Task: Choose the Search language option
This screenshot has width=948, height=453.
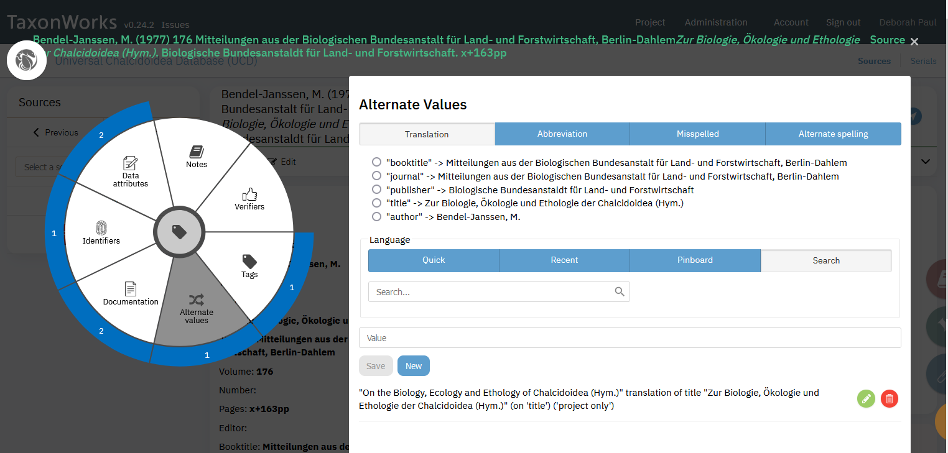Action: (826, 260)
